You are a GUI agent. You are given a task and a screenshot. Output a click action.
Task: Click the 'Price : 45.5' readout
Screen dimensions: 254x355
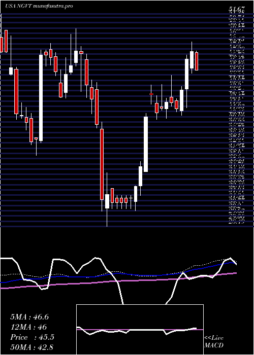pyautogui.click(x=32, y=337)
